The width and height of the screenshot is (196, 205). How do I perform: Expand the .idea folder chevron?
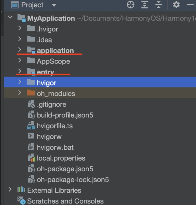click(x=20, y=39)
